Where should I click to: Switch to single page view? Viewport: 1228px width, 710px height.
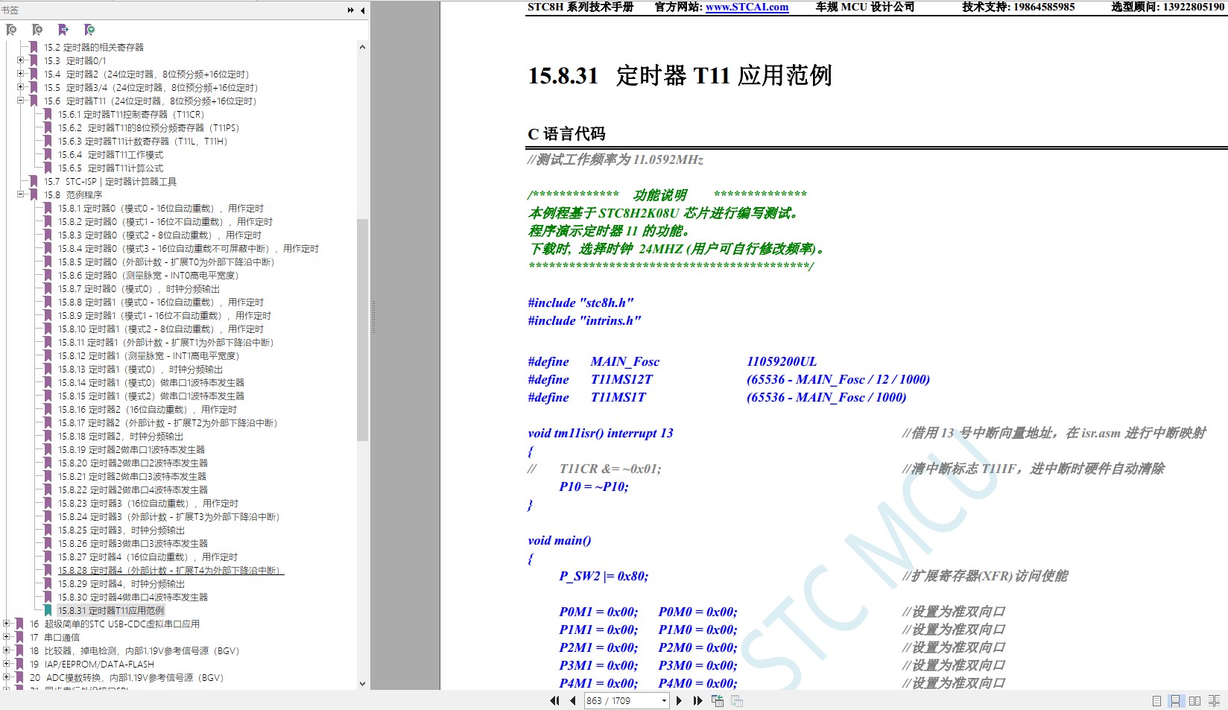tap(1156, 701)
